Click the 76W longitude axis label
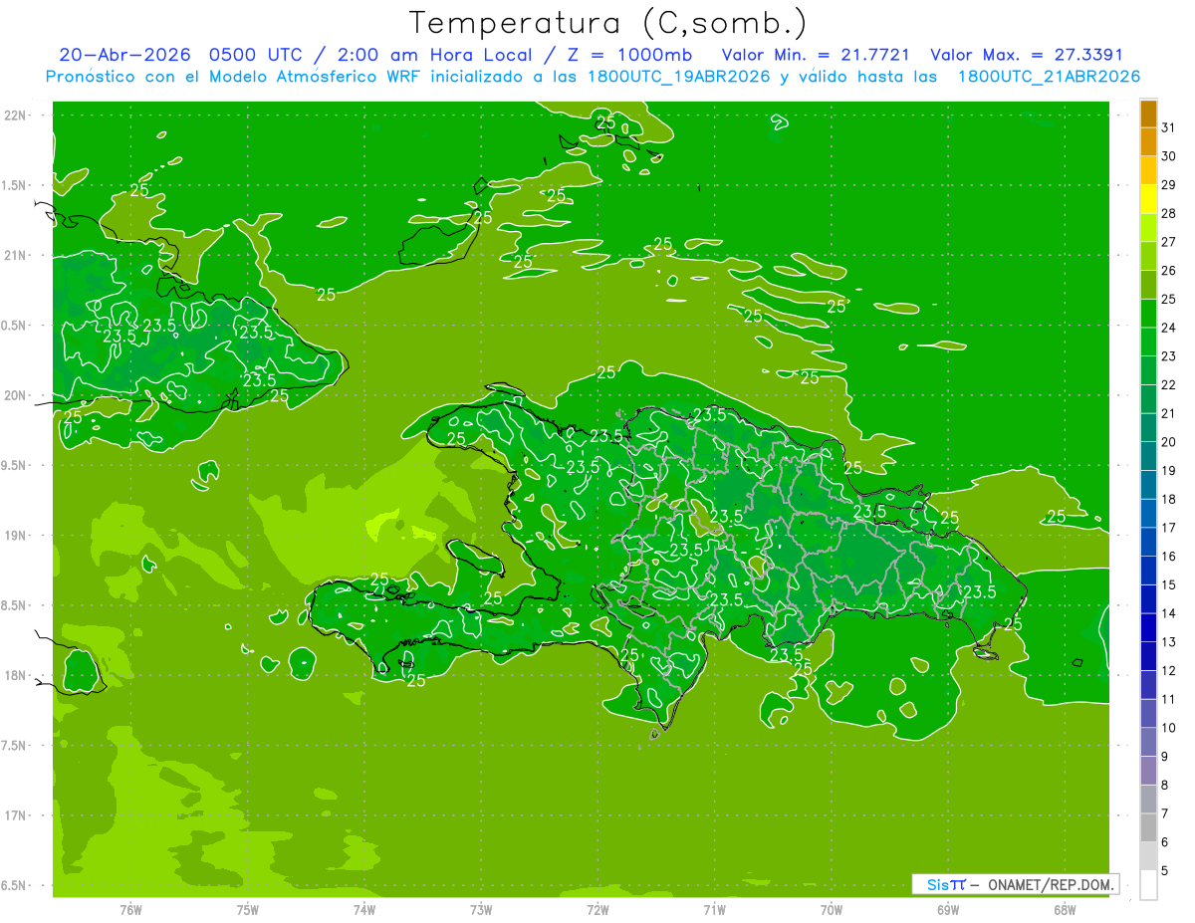This screenshot has width=1195, height=923. [x=130, y=909]
